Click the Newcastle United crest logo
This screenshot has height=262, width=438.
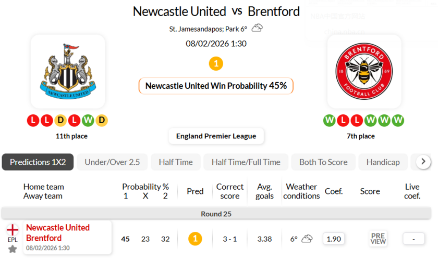[68, 71]
